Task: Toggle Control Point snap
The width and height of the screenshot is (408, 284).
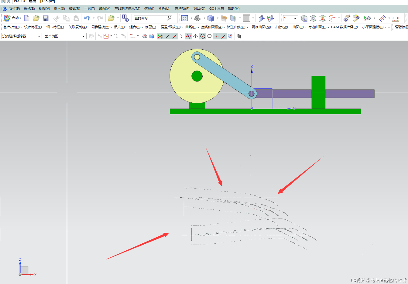Action: click(181, 36)
